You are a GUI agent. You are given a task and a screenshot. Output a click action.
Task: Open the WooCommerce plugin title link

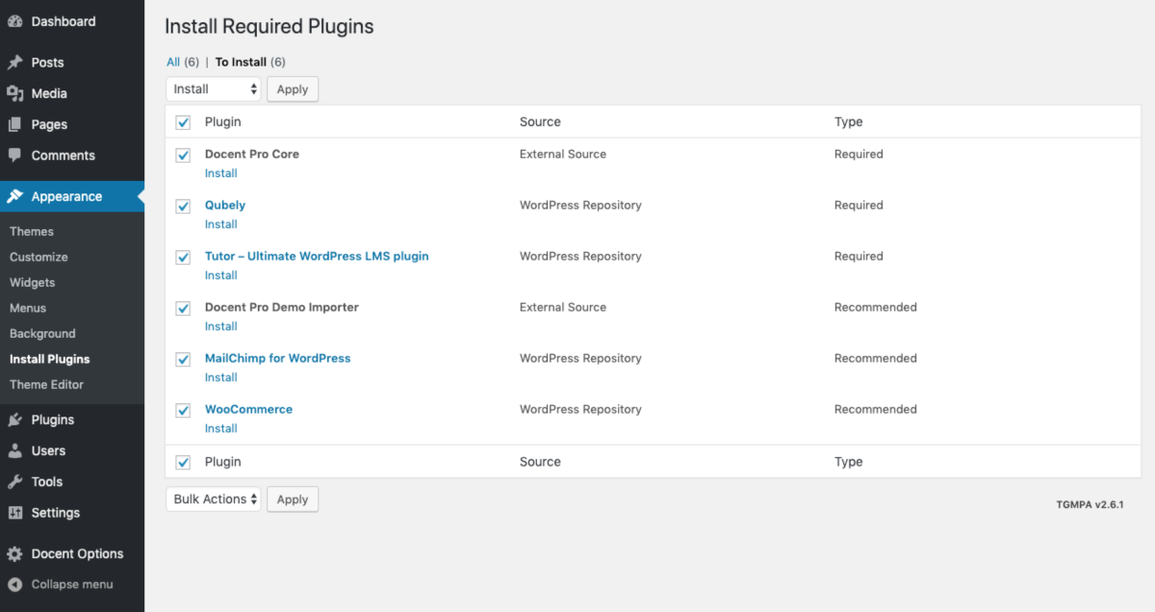coord(248,409)
